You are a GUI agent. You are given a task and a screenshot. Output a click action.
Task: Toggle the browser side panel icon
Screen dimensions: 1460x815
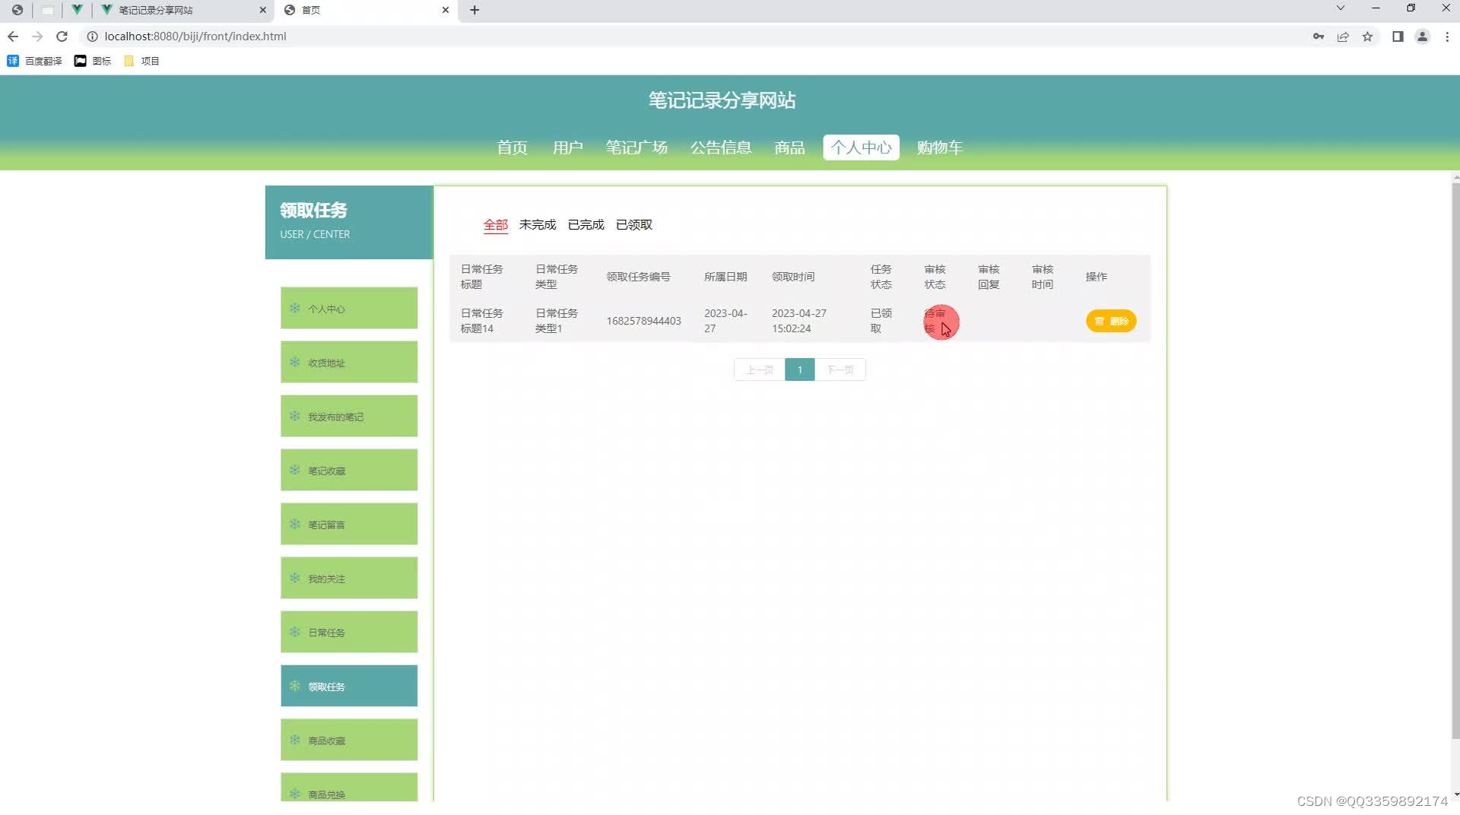1398,36
